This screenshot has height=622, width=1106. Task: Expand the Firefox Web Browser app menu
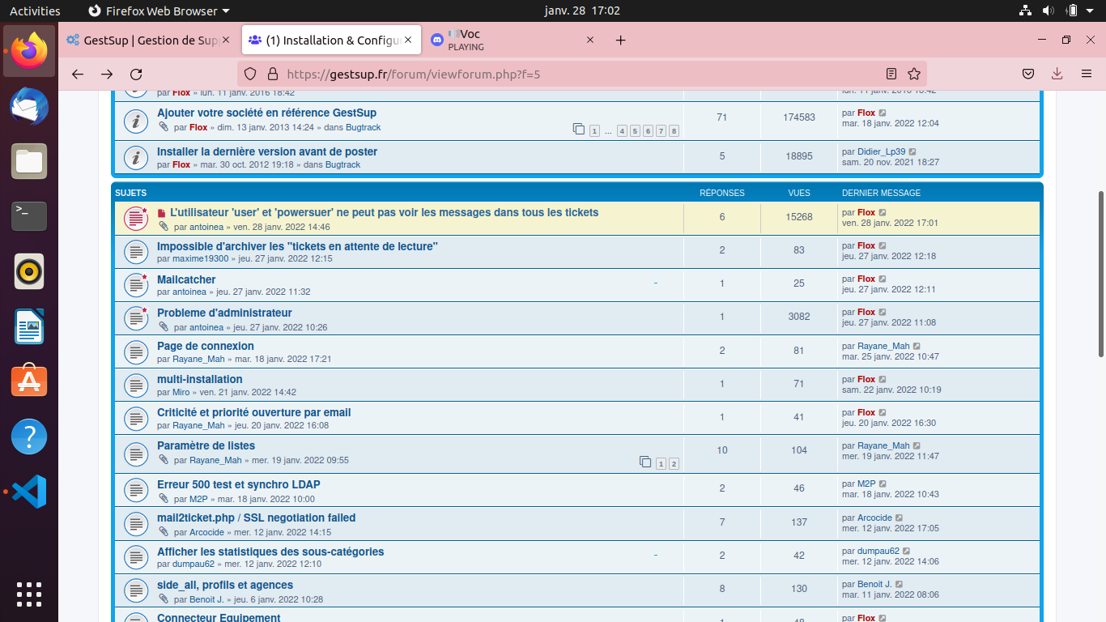point(159,11)
